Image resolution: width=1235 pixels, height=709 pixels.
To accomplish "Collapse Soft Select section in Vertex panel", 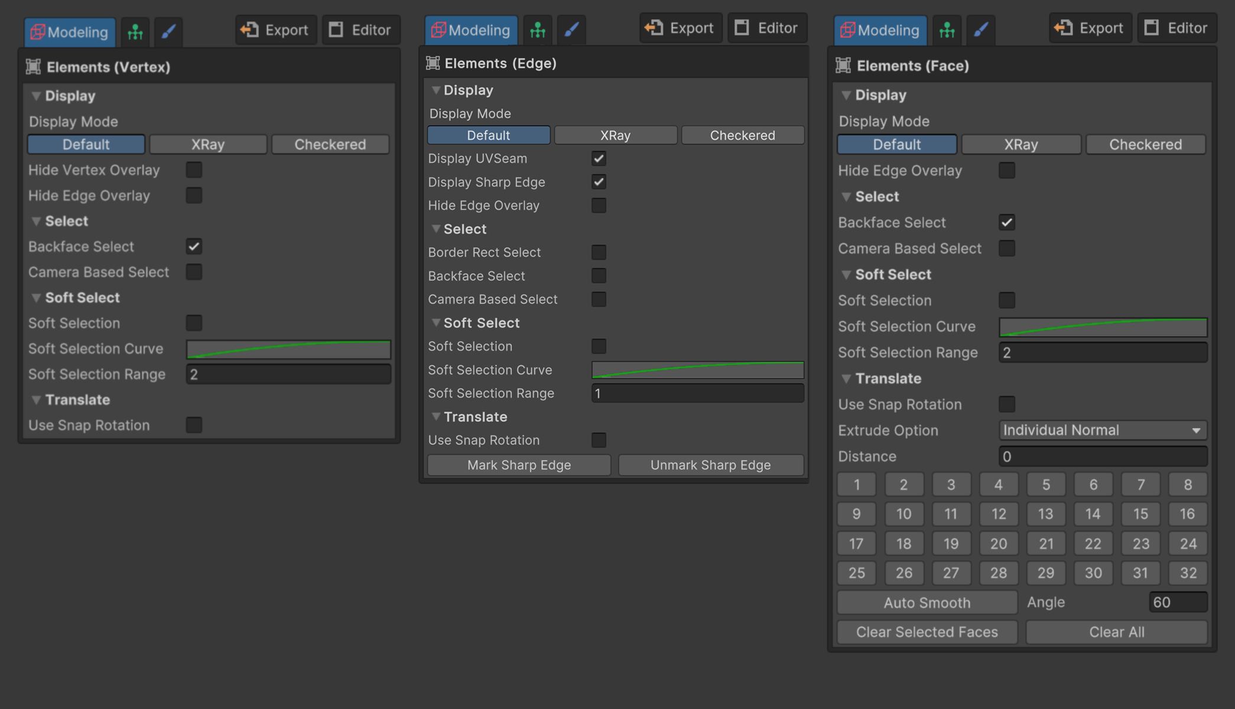I will (36, 298).
